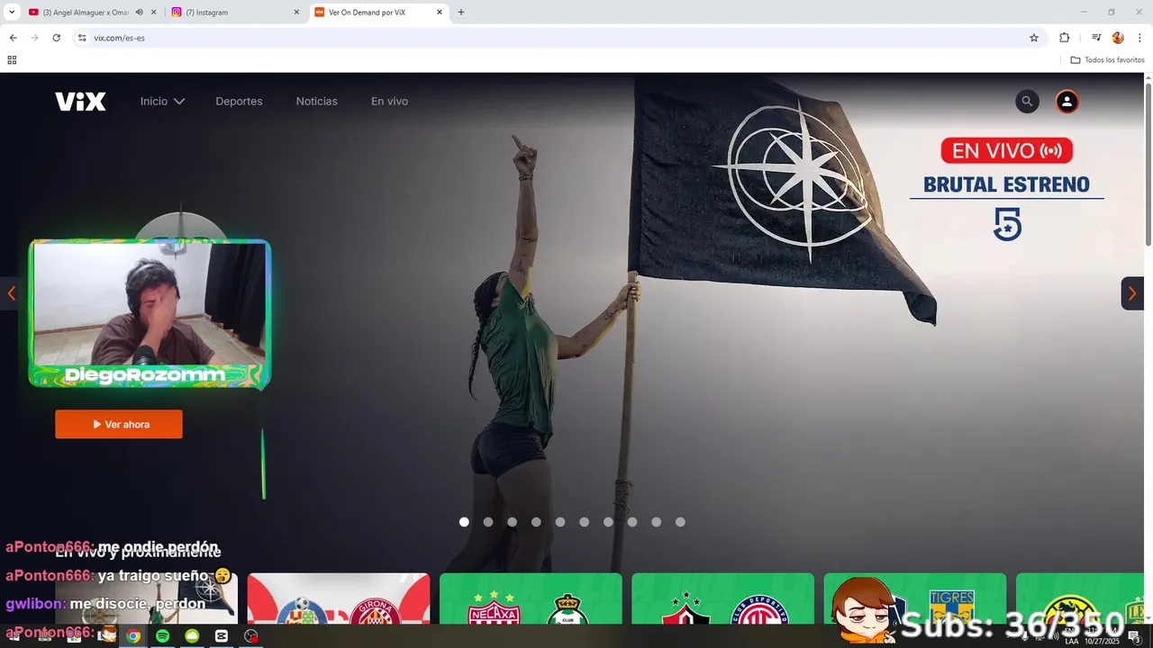This screenshot has height=648, width=1153.
Task: Open the En vivo section
Action: click(389, 102)
